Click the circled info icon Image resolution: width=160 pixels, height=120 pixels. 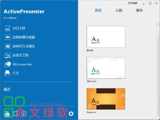24,114
